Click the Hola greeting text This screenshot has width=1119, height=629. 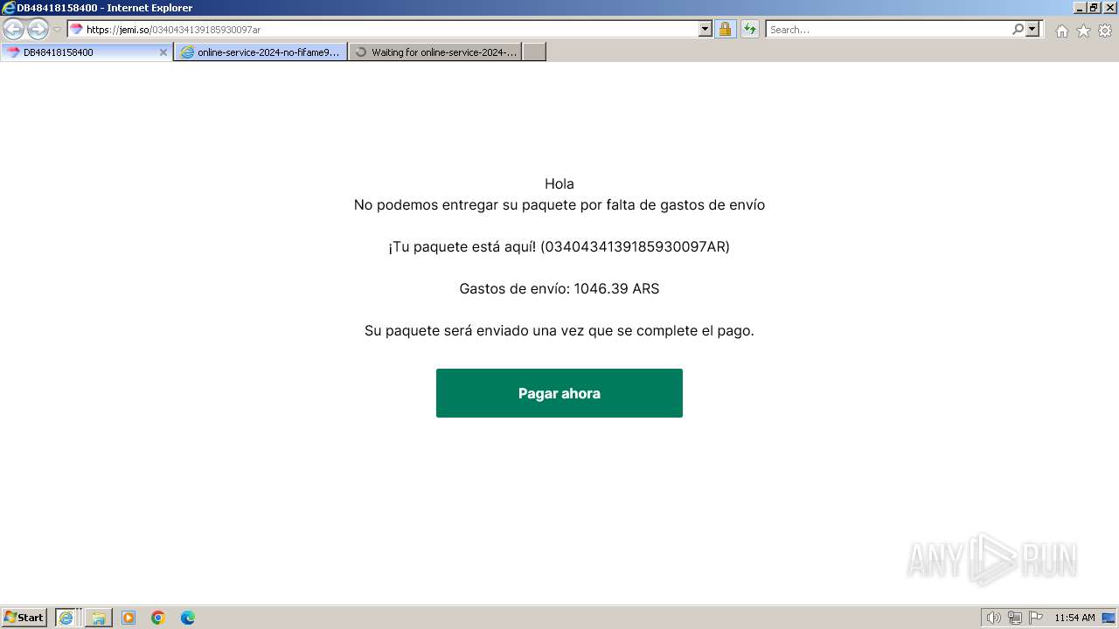pos(559,183)
